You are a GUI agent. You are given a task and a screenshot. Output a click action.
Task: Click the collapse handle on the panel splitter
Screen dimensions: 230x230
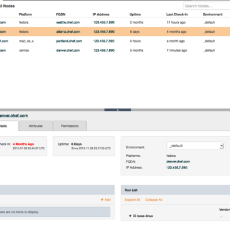pos(118,110)
